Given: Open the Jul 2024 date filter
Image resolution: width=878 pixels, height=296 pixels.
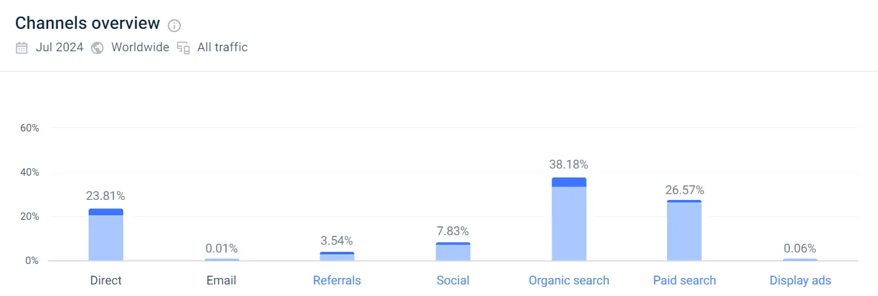Looking at the screenshot, I should tap(60, 47).
